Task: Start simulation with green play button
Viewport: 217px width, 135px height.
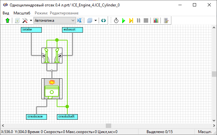Action: (x=123, y=20)
